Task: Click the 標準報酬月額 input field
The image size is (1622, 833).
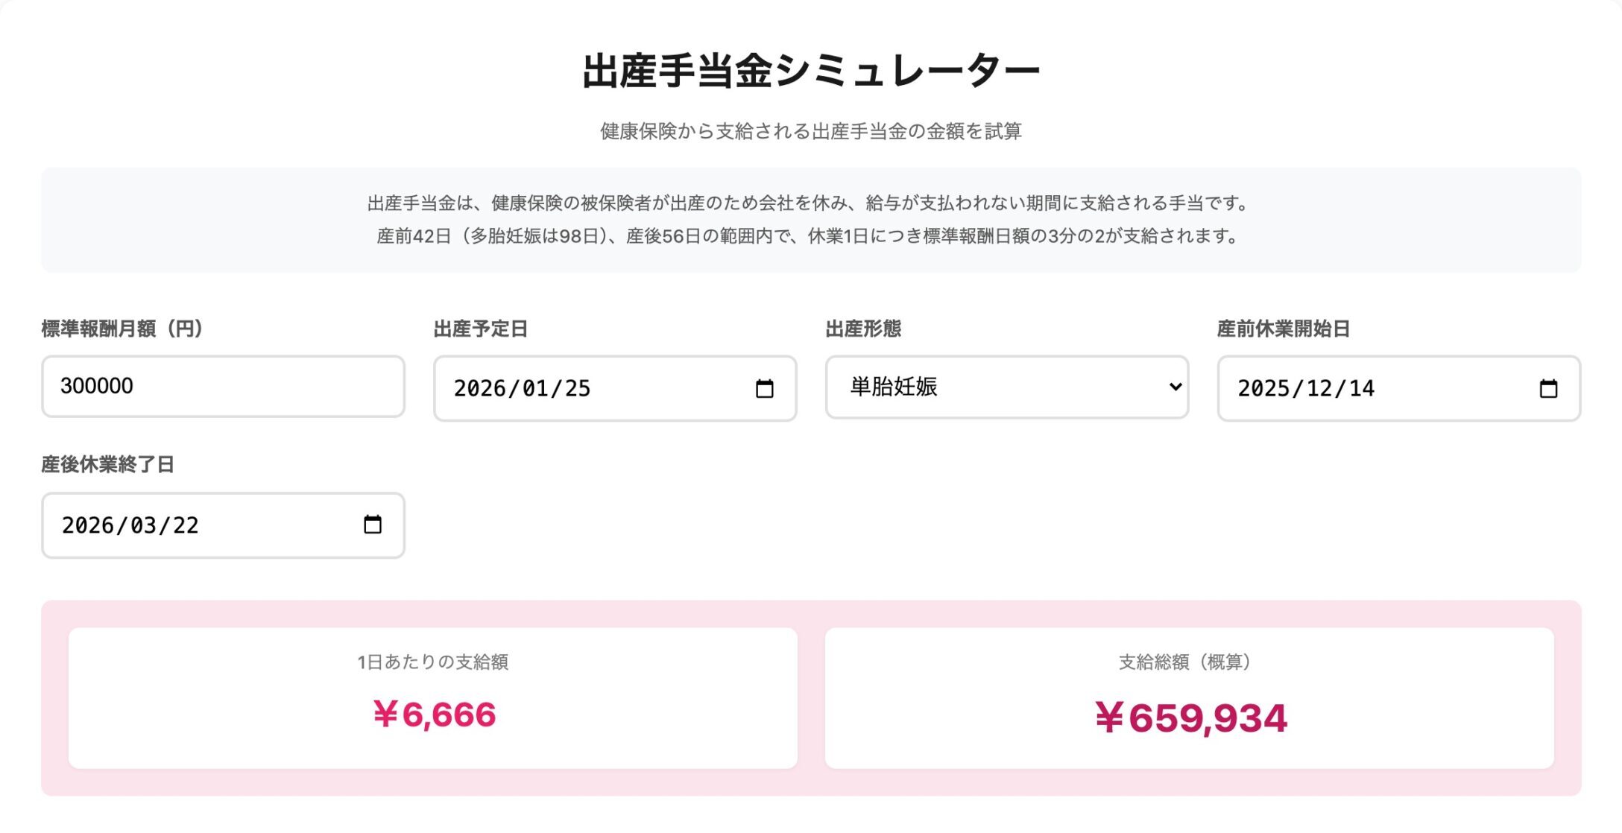Action: 223,387
